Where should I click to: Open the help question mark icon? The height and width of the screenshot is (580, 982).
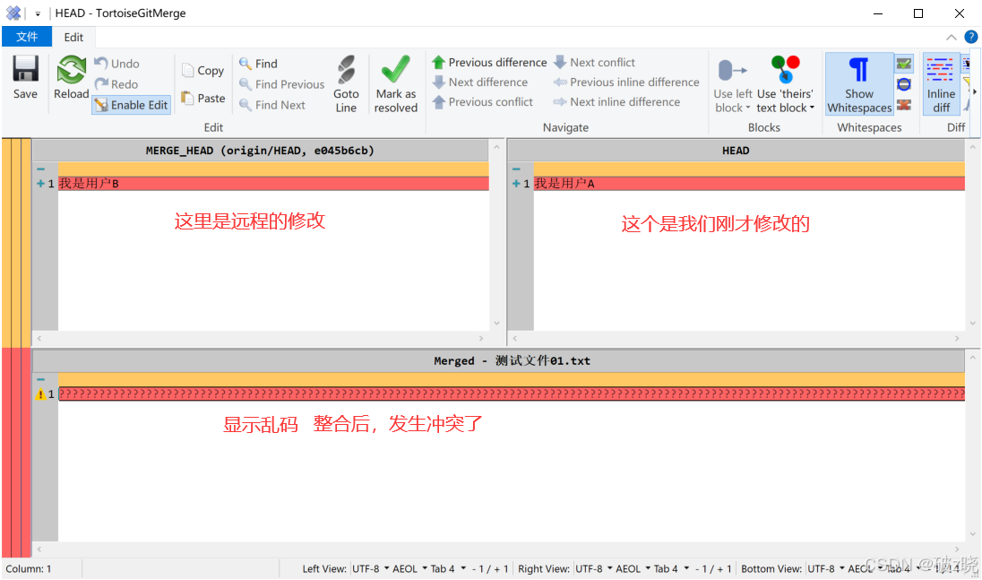click(x=970, y=37)
